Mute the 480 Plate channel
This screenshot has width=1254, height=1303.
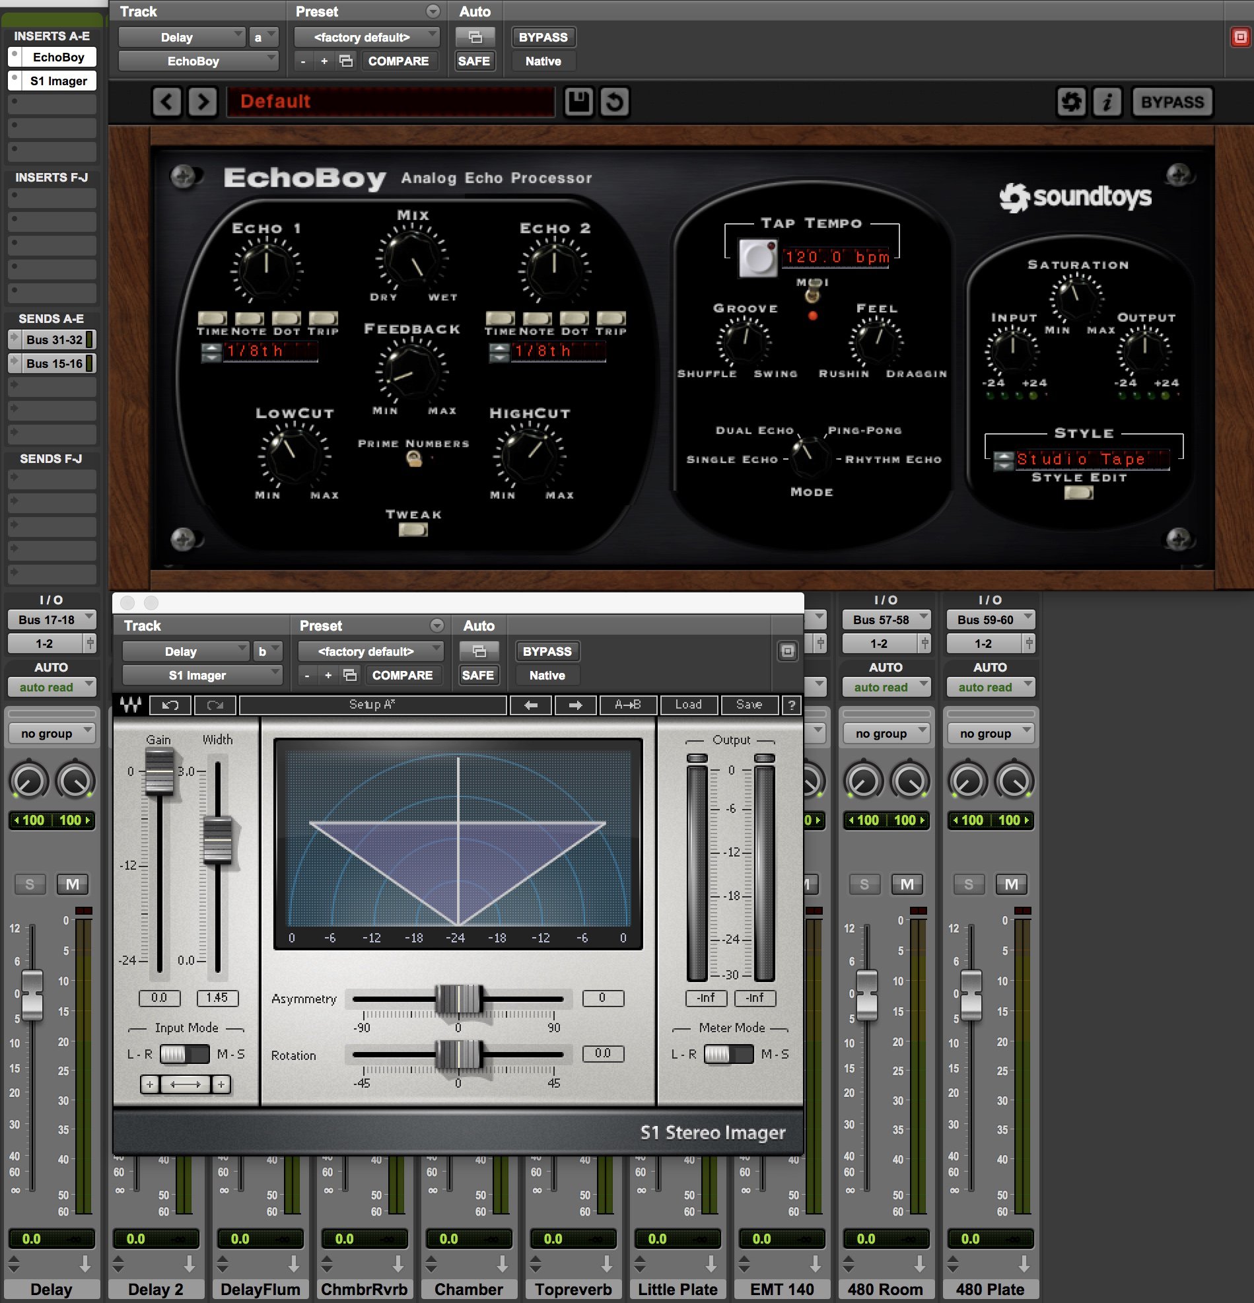(1010, 884)
